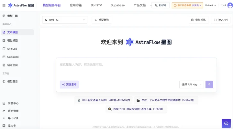Click the AstraFlow star logo in header
233x129 pixels.
[10, 5]
